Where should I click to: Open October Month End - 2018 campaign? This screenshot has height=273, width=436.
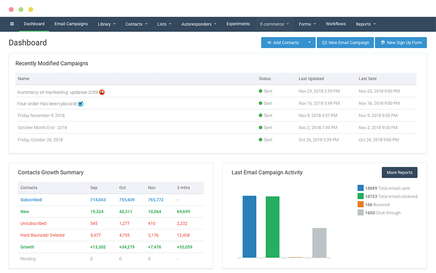pyautogui.click(x=42, y=128)
